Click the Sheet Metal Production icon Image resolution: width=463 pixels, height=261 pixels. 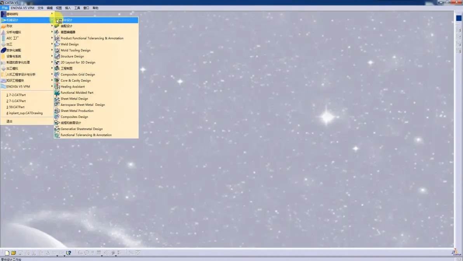pyautogui.click(x=57, y=111)
